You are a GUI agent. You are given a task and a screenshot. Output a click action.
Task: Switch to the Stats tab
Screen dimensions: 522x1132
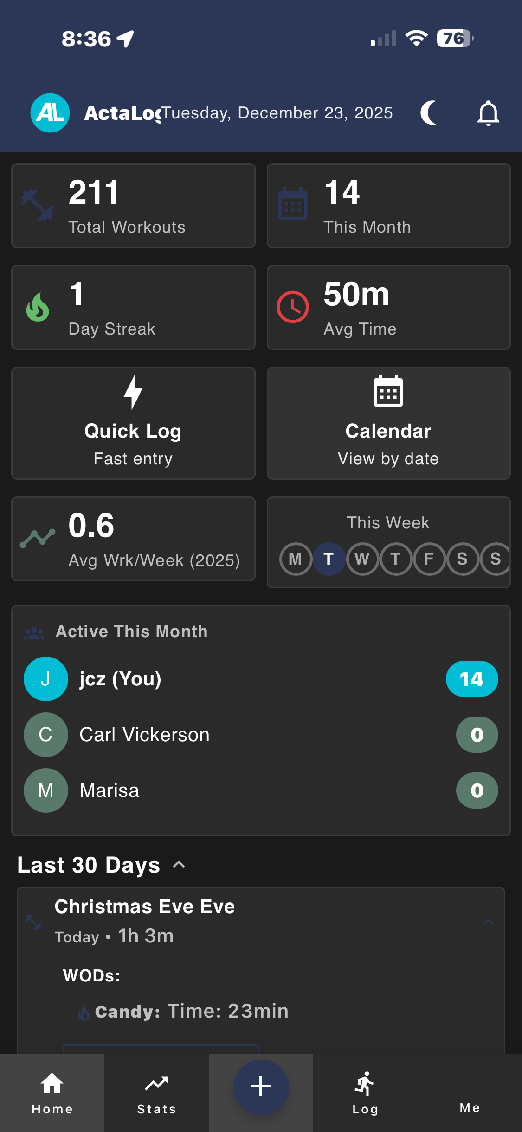156,1093
